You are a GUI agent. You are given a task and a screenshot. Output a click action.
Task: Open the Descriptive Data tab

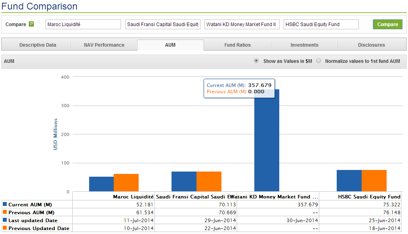[38, 45]
